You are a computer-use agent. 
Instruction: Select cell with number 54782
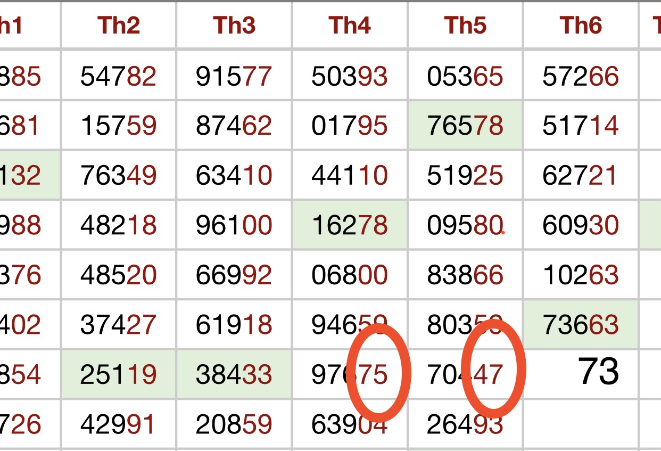coord(119,77)
